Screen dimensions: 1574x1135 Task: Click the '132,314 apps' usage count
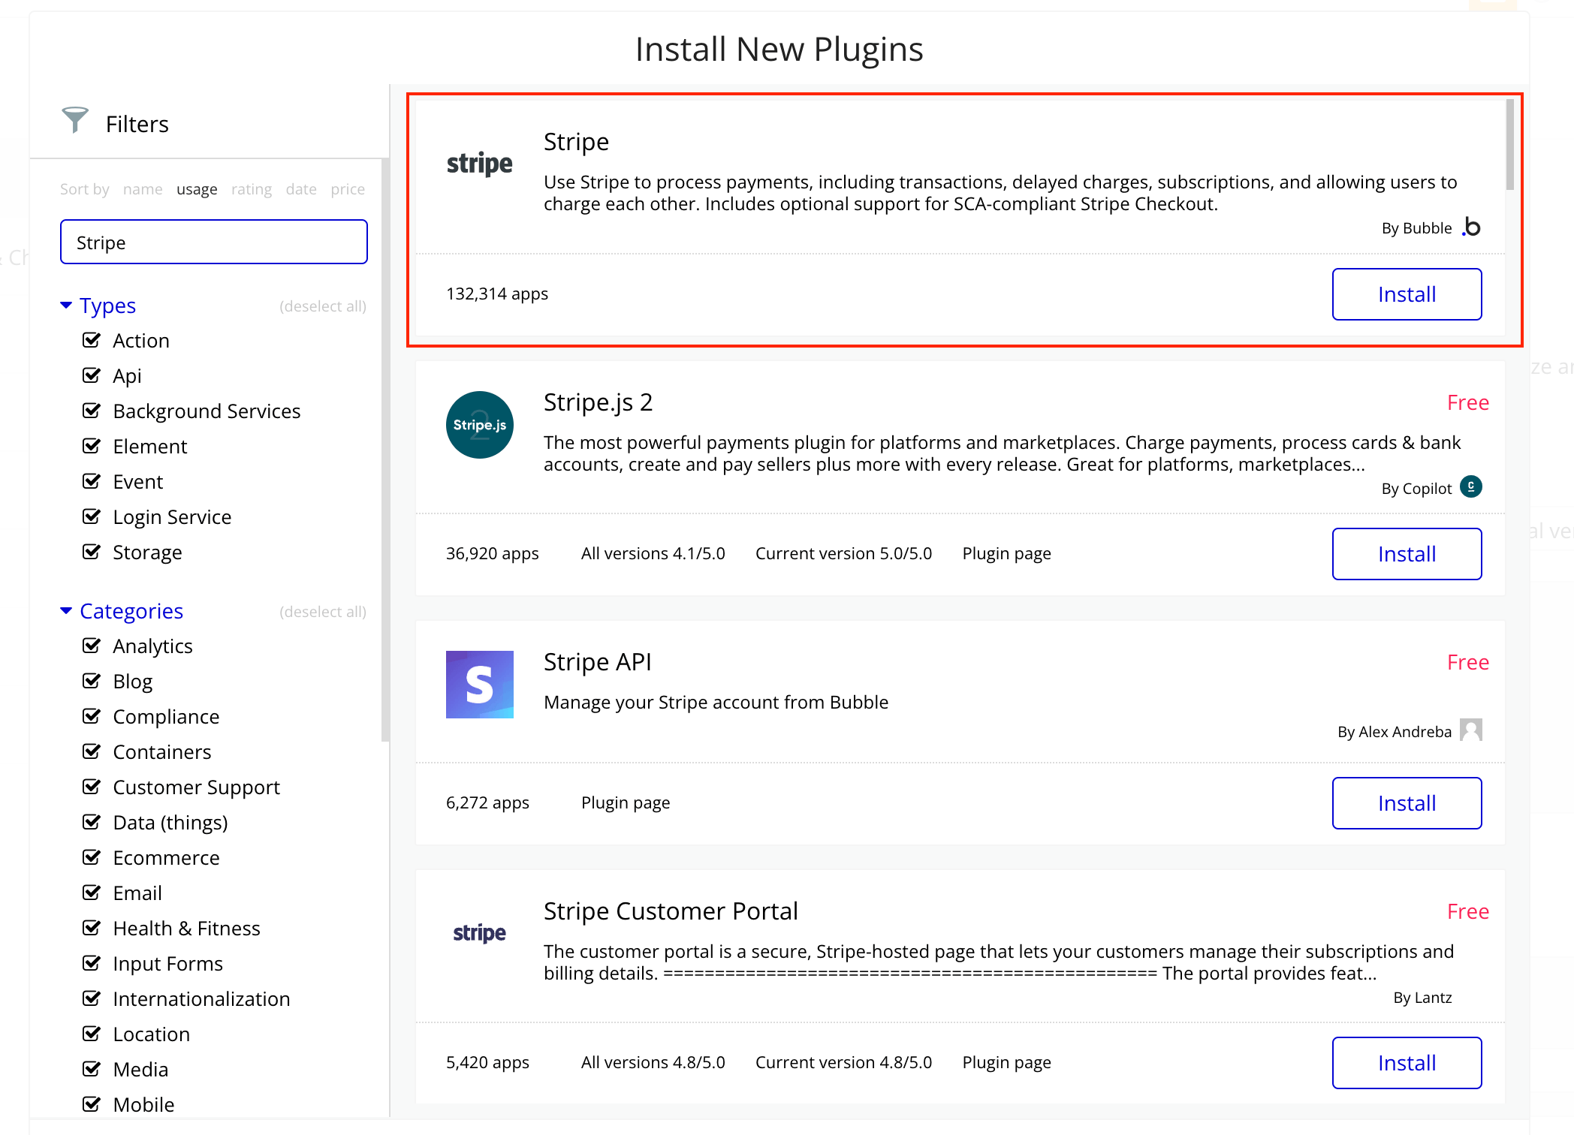tap(497, 294)
